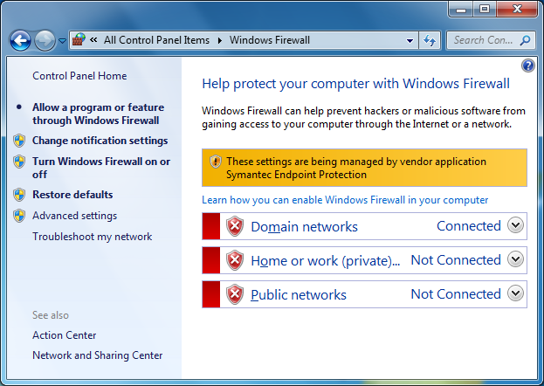Open Learn how to enable Windows Firewall link
The image size is (544, 386).
345,200
